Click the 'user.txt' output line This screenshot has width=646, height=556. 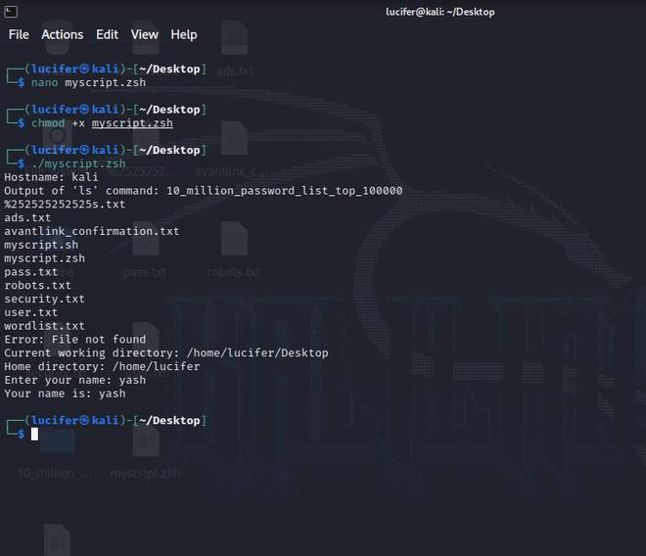click(x=31, y=312)
